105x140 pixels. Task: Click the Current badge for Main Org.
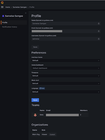click(x=52, y=134)
